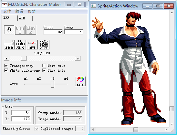Click the character sprite image

pos(129,68)
